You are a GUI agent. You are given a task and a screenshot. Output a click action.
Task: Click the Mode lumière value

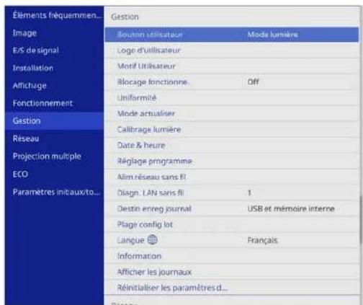tap(272, 35)
